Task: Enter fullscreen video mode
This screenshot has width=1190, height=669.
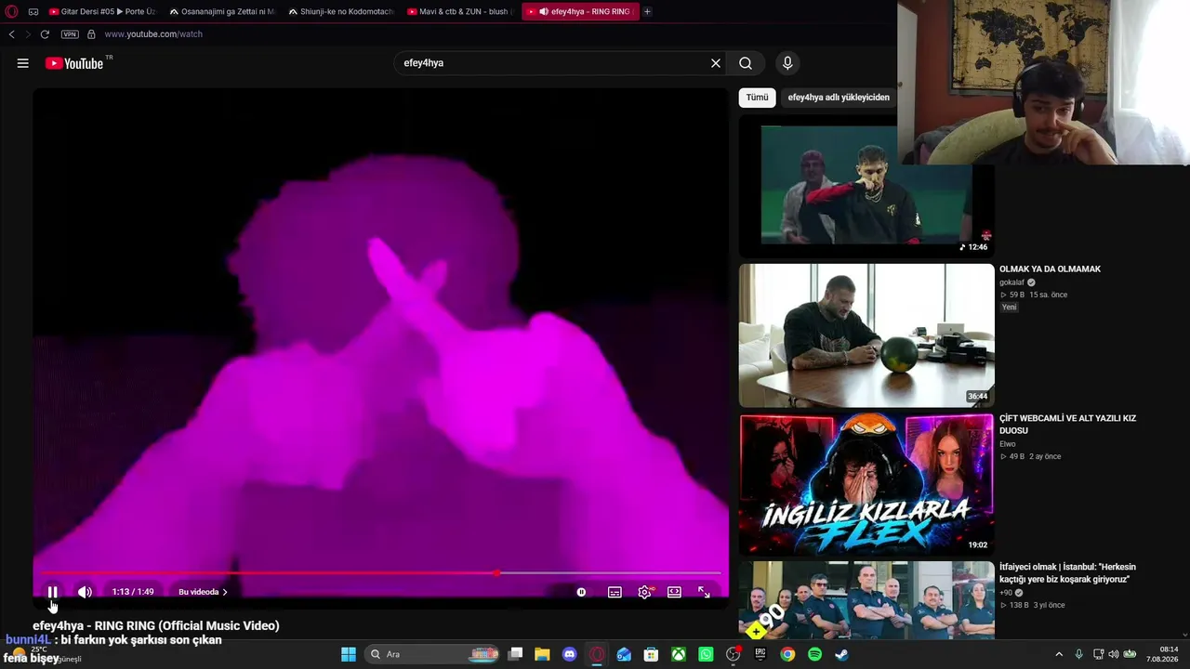Action: (x=704, y=592)
